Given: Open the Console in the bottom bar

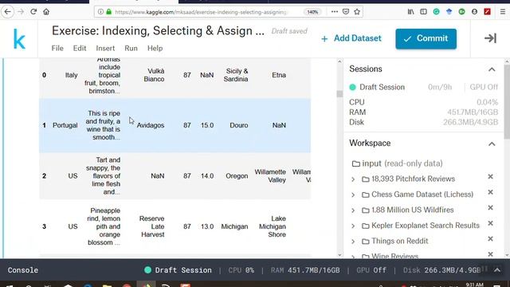Looking at the screenshot, I should pos(23,270).
